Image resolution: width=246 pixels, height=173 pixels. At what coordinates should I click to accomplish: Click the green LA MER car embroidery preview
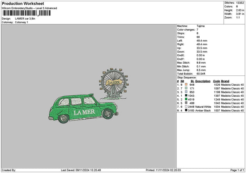[x=83, y=109]
